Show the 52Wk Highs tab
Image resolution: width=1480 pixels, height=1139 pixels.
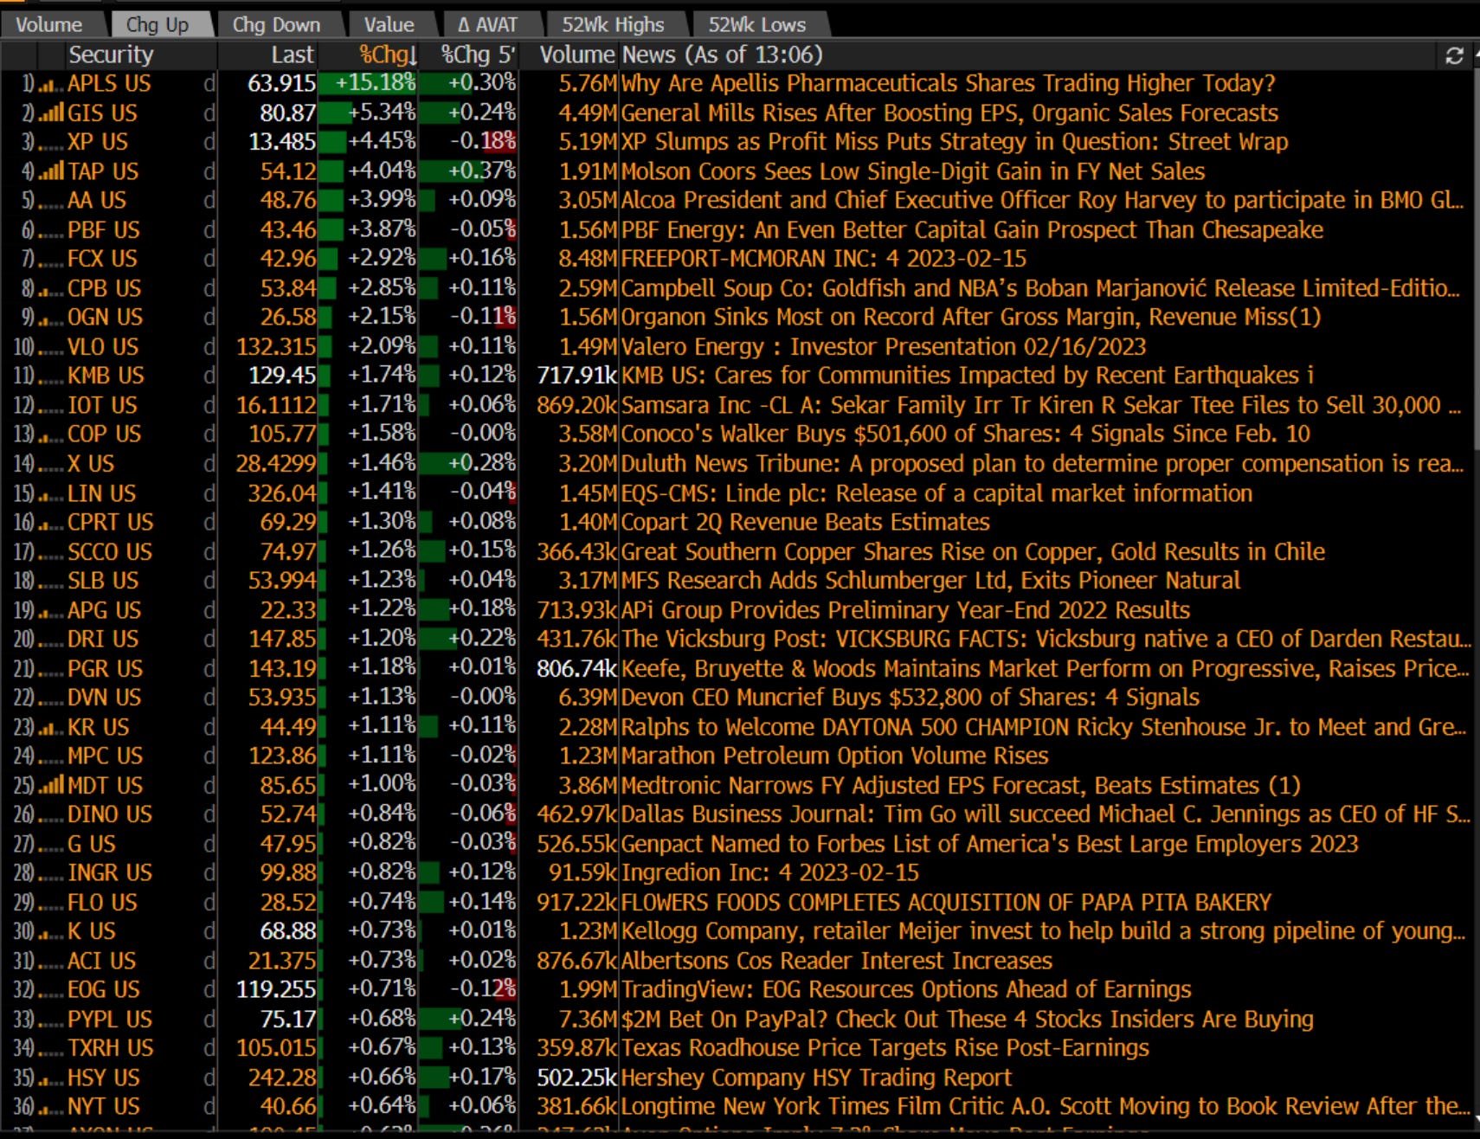click(613, 25)
